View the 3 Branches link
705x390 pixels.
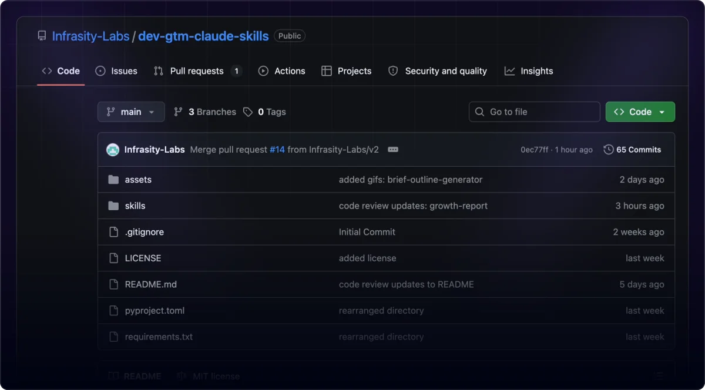pos(205,112)
